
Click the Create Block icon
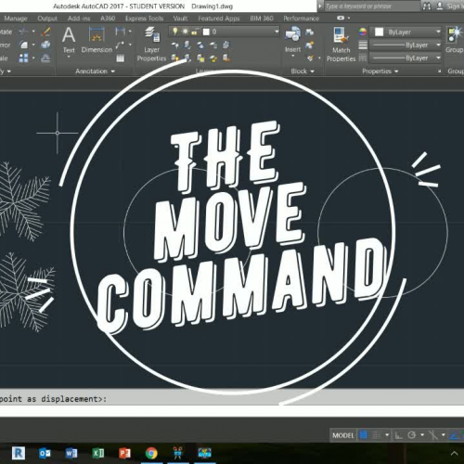(x=309, y=32)
